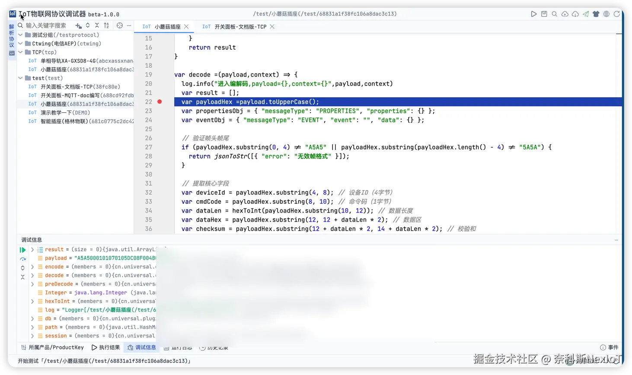Click line number 27 in the gutter
Viewport: 632px width, 375px height.
(148, 147)
